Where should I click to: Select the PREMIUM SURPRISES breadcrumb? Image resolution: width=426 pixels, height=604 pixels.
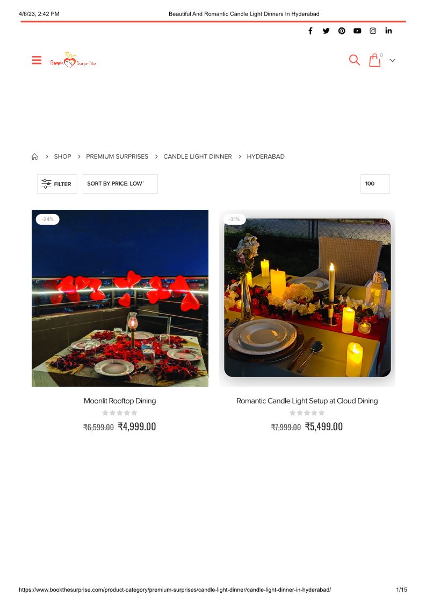pyautogui.click(x=117, y=157)
